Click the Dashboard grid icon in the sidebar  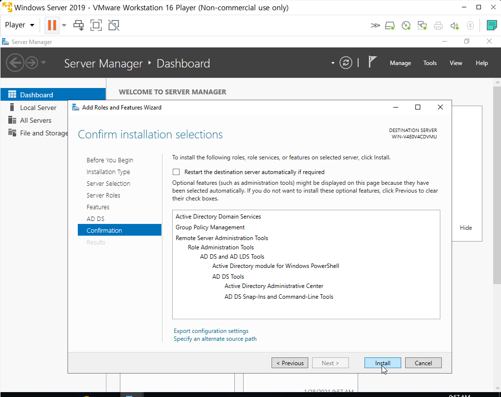click(x=12, y=94)
